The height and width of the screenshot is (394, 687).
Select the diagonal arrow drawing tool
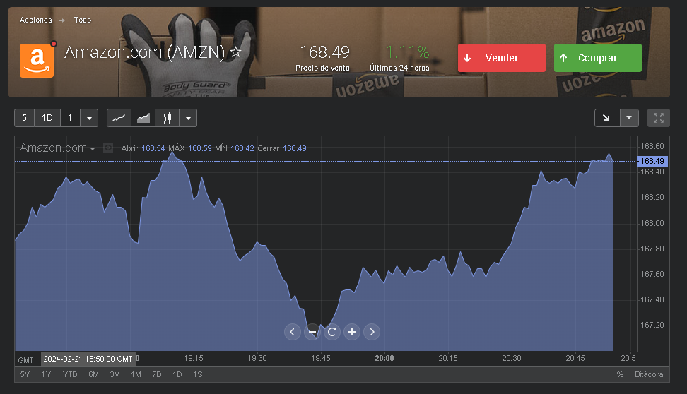pos(607,118)
